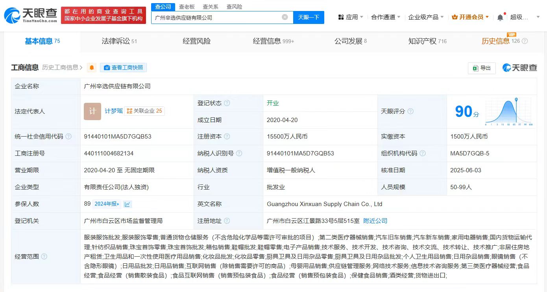547x292 pixels.
Task: Open legal representative 计梦瑶 link
Action: click(114, 111)
